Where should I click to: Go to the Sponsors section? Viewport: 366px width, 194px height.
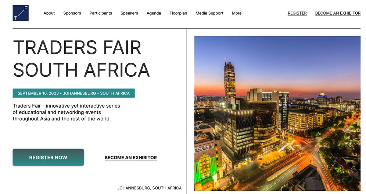(x=72, y=13)
